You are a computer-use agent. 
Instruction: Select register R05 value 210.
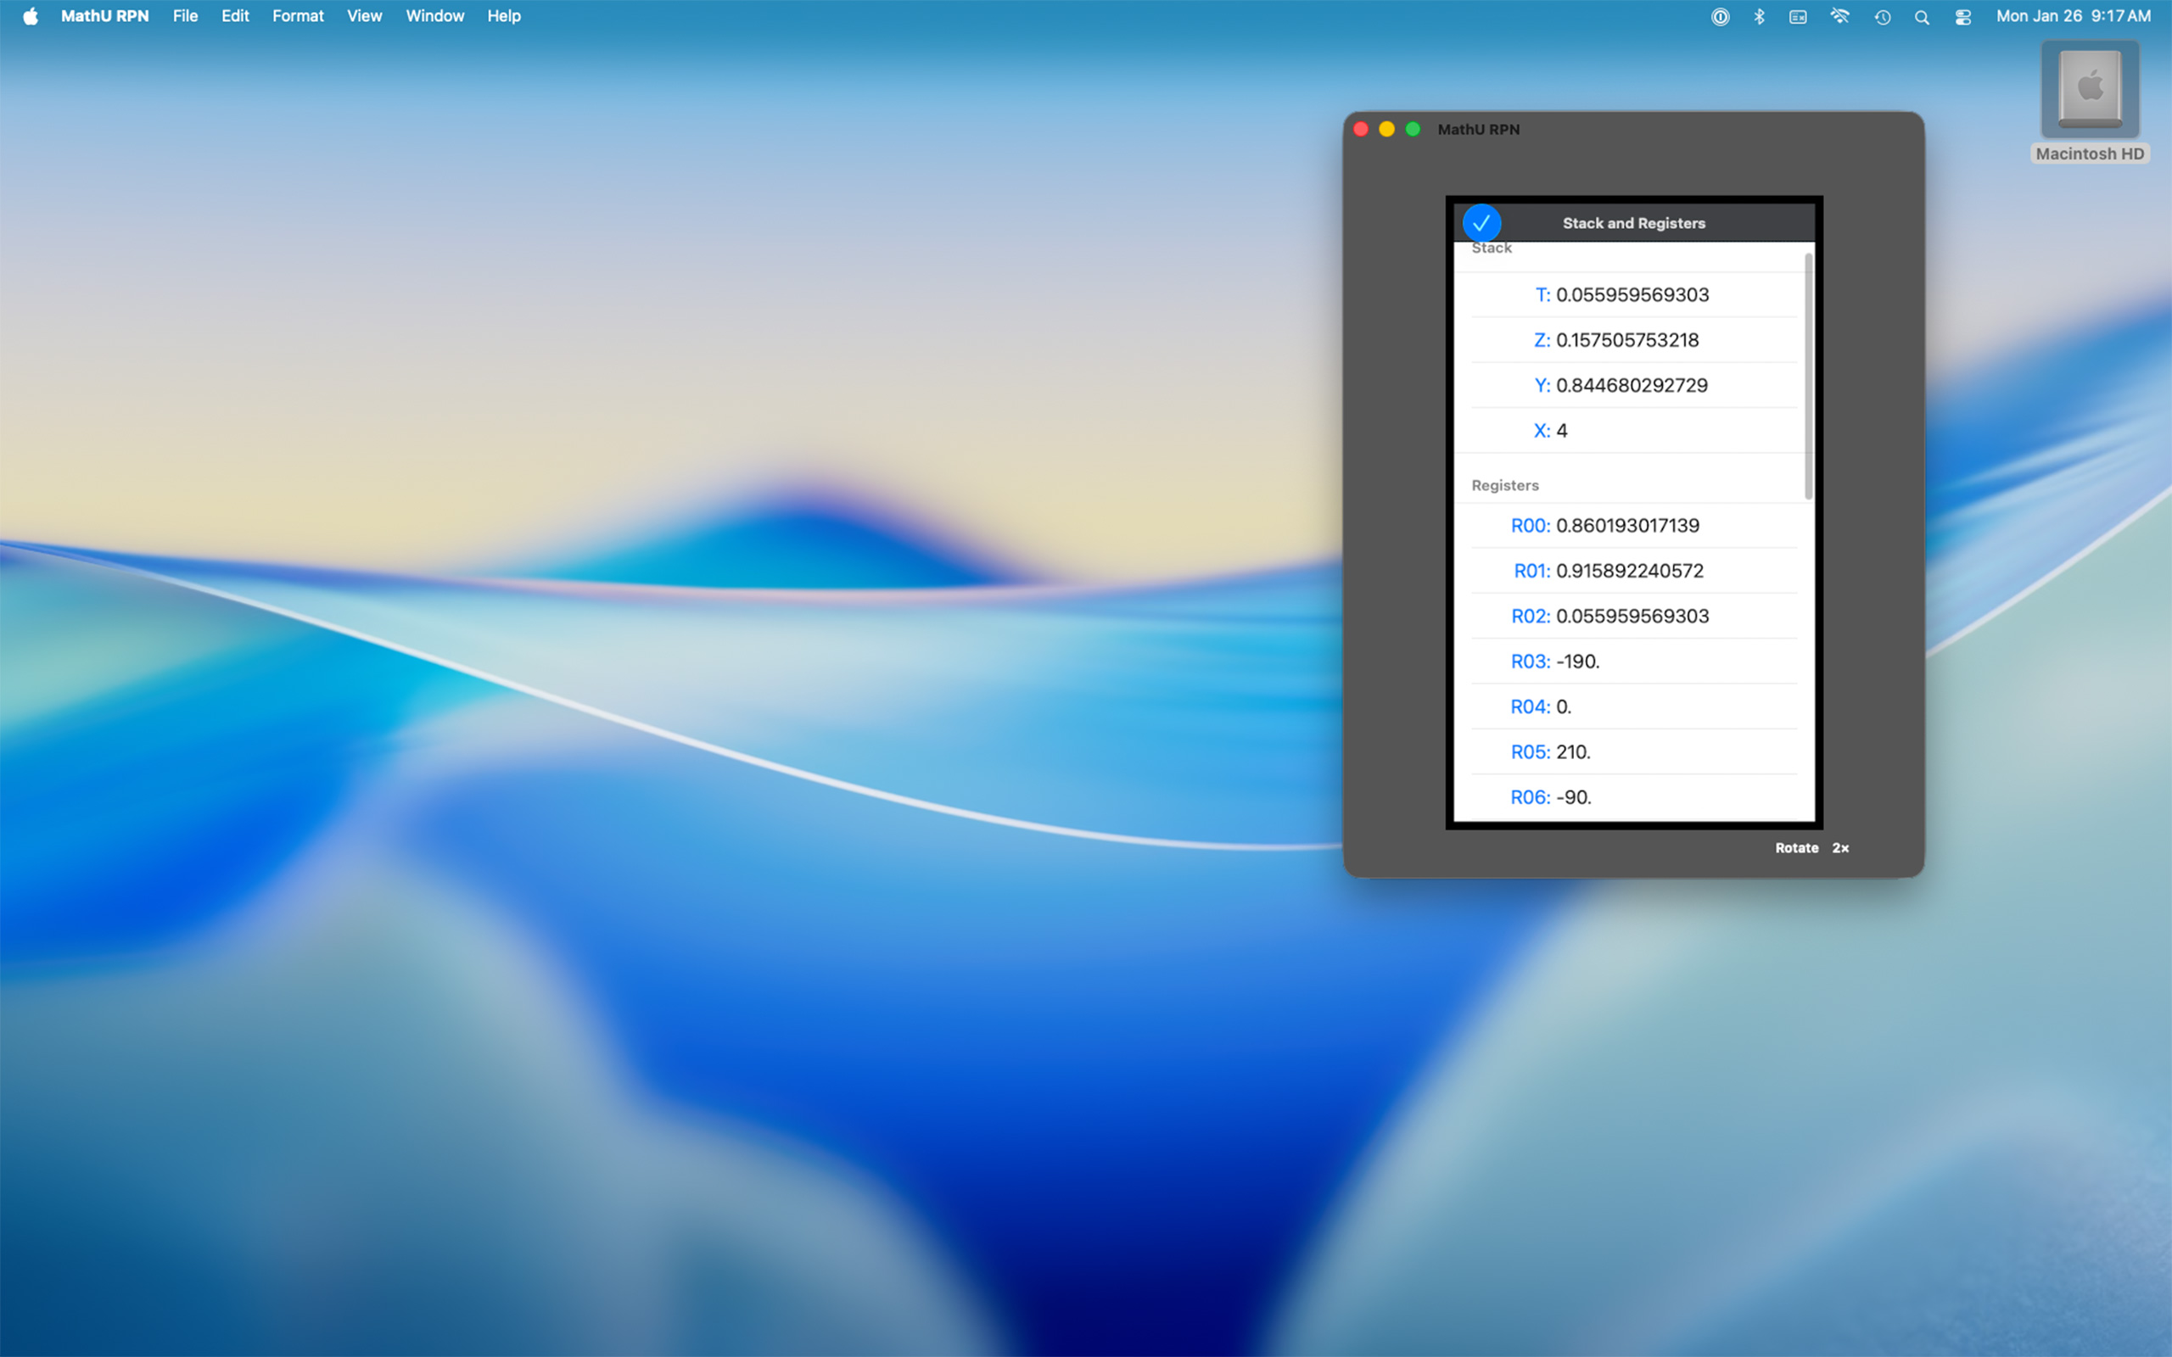click(1633, 752)
